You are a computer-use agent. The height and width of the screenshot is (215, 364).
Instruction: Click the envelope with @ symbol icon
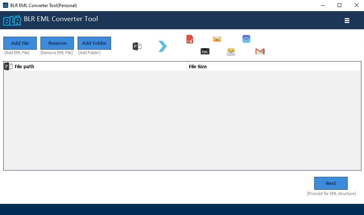click(x=231, y=52)
